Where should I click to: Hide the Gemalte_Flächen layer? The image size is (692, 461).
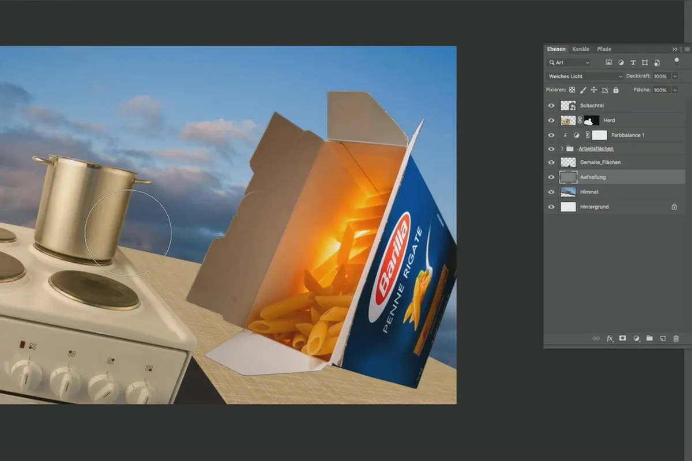[x=551, y=163]
